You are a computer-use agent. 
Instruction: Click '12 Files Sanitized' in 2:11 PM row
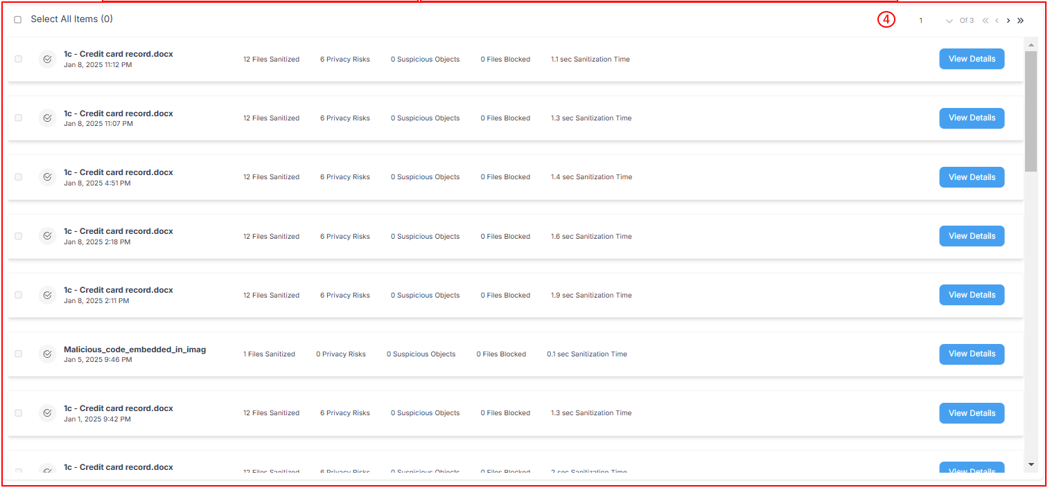coord(272,296)
